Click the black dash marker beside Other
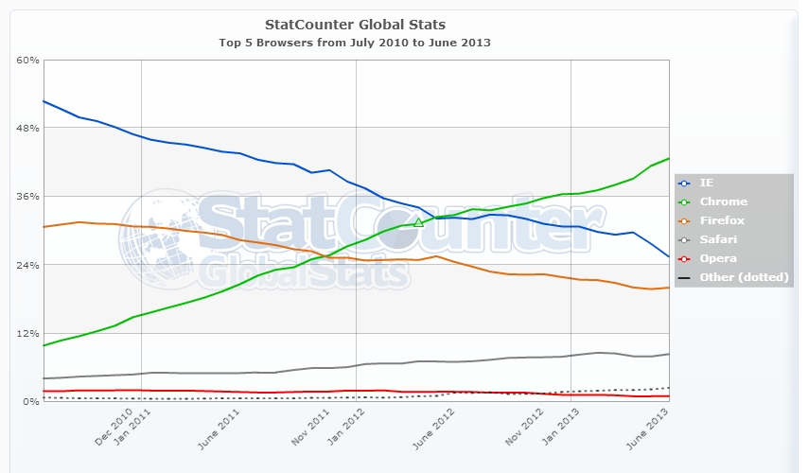The image size is (808, 473). click(684, 277)
